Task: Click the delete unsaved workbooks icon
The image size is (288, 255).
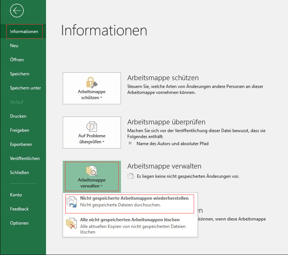Action: (71, 223)
